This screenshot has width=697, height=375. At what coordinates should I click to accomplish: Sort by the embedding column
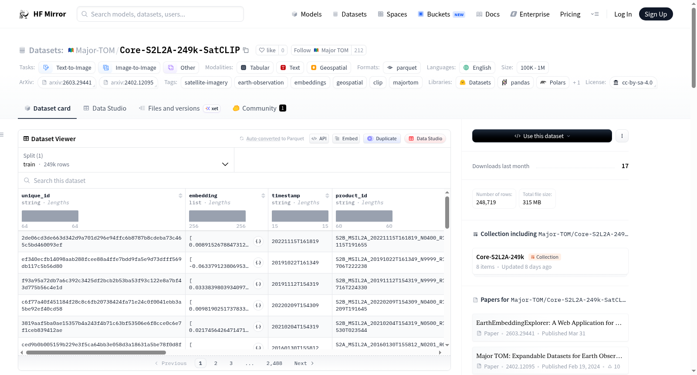(263, 196)
